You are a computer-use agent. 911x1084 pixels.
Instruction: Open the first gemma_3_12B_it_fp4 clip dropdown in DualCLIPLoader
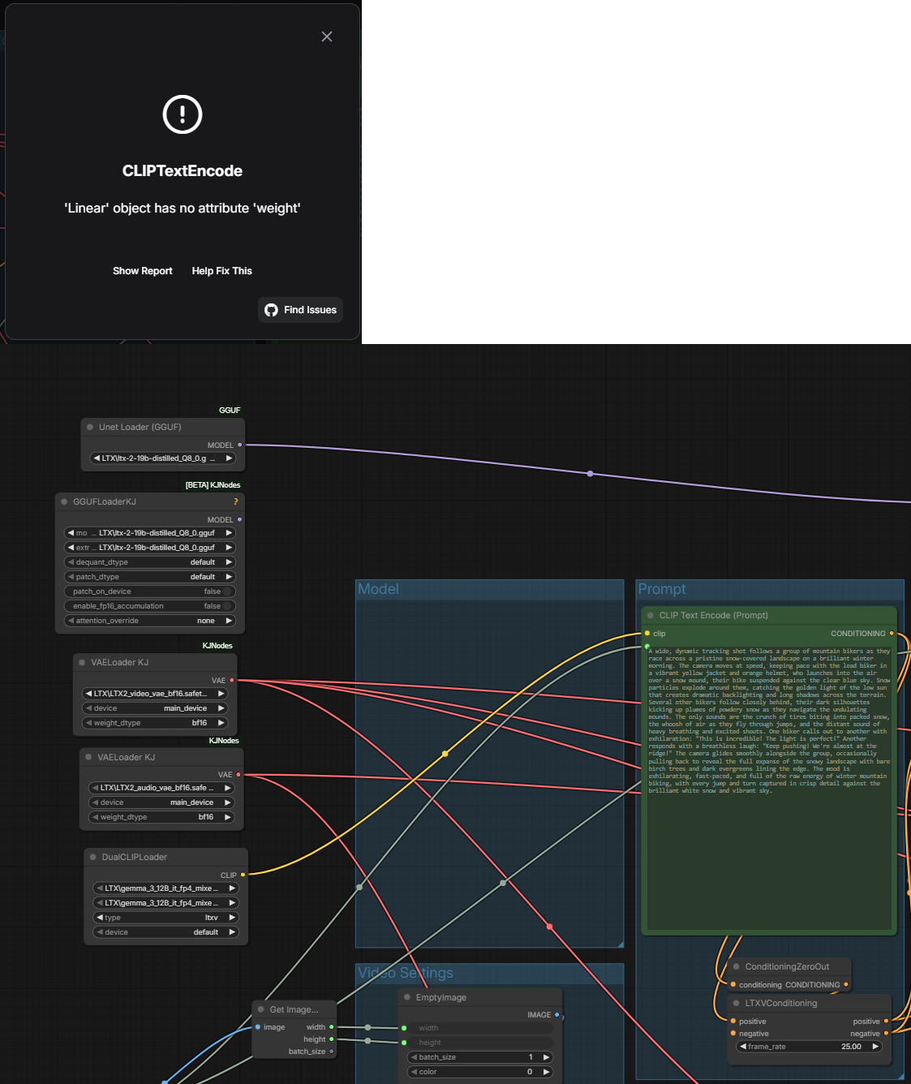[x=165, y=888]
